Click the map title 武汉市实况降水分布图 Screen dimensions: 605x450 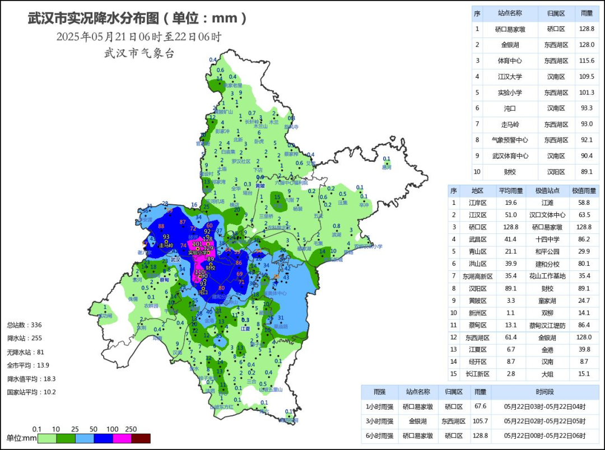point(93,18)
